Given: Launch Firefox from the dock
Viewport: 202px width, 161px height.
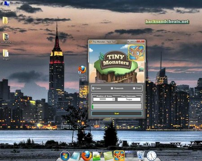Looking at the screenshot, I should tap(87, 156).
